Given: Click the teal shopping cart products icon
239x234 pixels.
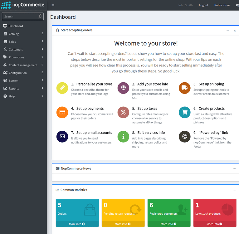Looking at the screenshot, I should [x=184, y=112].
